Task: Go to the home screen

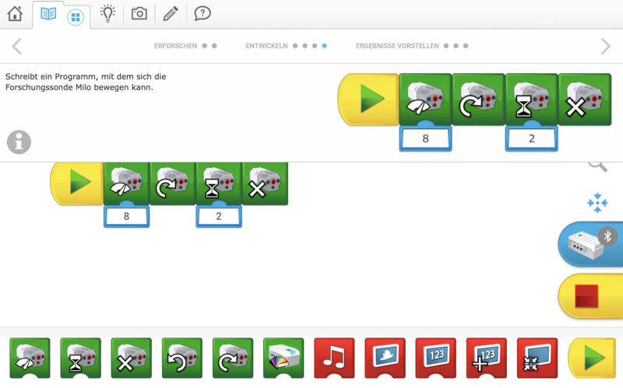Action: (x=15, y=13)
